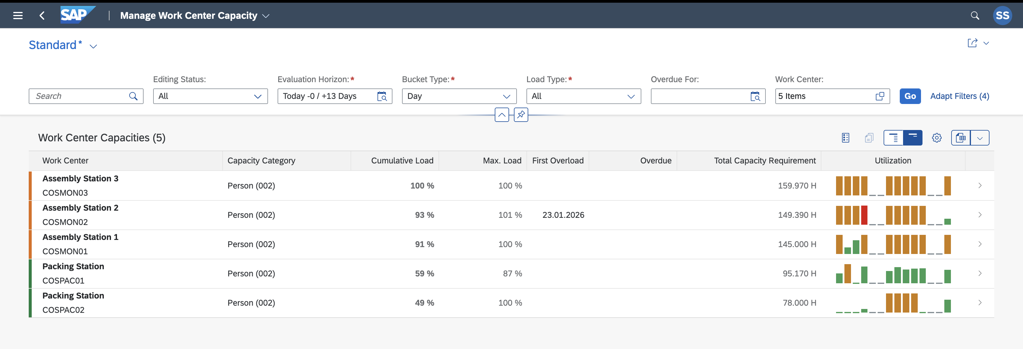Click the share export icon at top right
The image size is (1023, 349).
click(x=972, y=43)
